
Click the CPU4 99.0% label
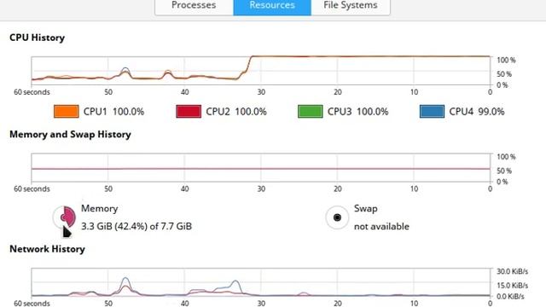(x=477, y=112)
